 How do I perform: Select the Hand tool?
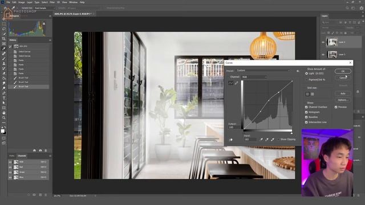4,113
